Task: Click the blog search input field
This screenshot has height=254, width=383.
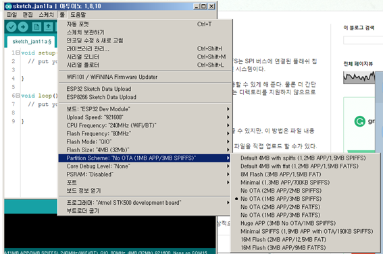Action: click(x=363, y=40)
